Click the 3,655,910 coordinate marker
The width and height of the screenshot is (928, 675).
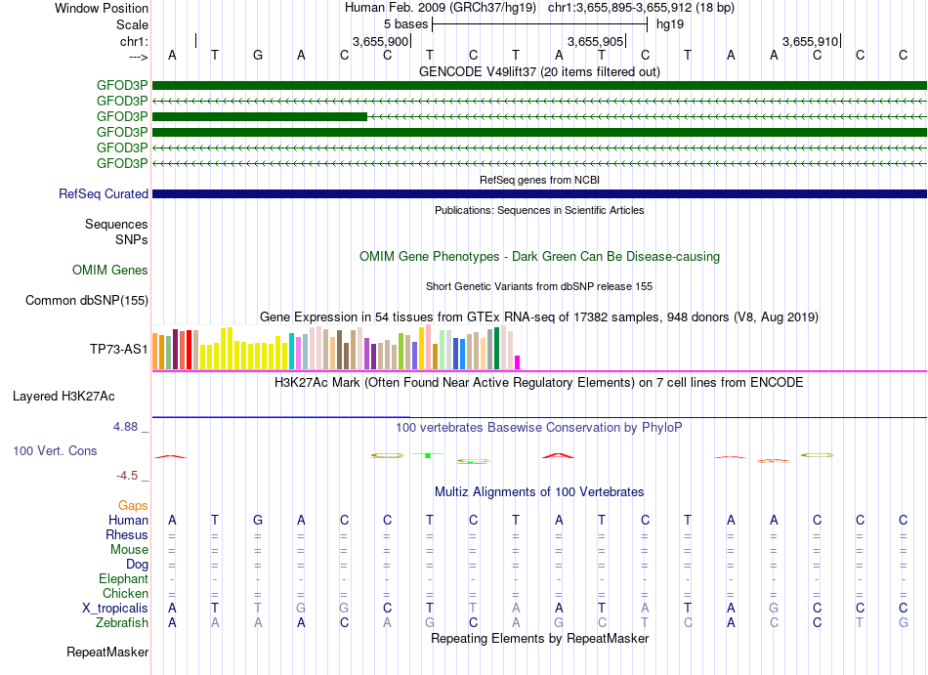point(810,41)
